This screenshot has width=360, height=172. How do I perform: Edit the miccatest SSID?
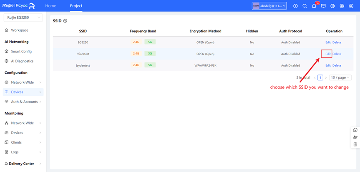[x=328, y=54]
